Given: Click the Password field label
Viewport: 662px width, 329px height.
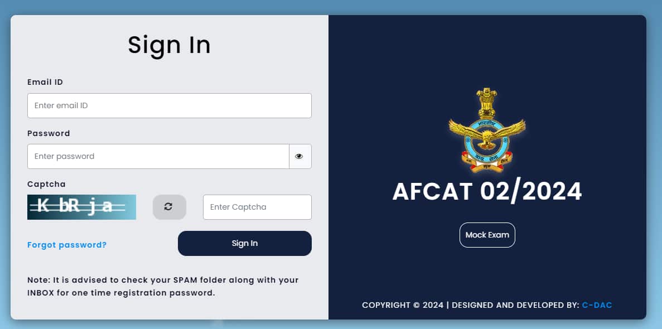Looking at the screenshot, I should coord(49,133).
